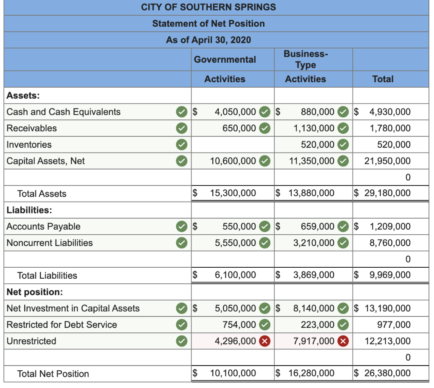Click the total liabilities sum 9,969,000

click(x=390, y=274)
